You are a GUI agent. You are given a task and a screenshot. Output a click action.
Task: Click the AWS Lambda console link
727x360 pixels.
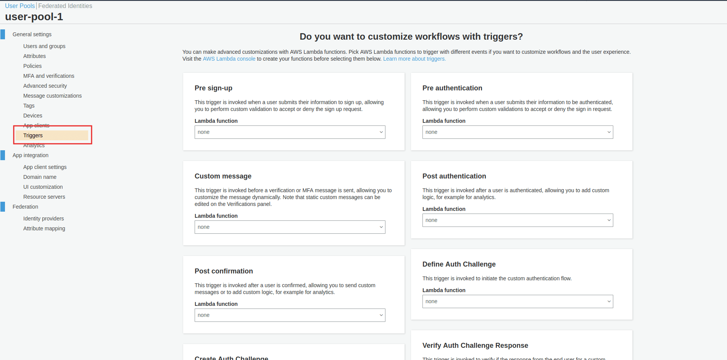229,59
